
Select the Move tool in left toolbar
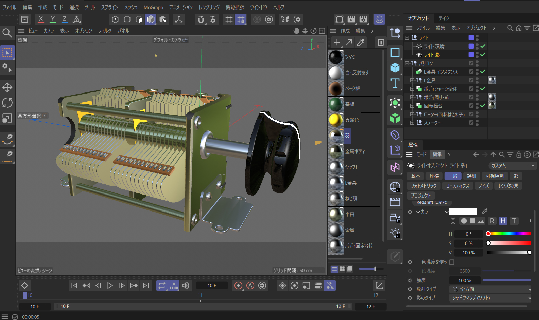pos(7,87)
